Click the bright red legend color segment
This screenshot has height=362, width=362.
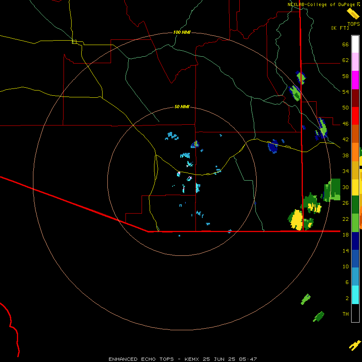[x=355, y=116]
